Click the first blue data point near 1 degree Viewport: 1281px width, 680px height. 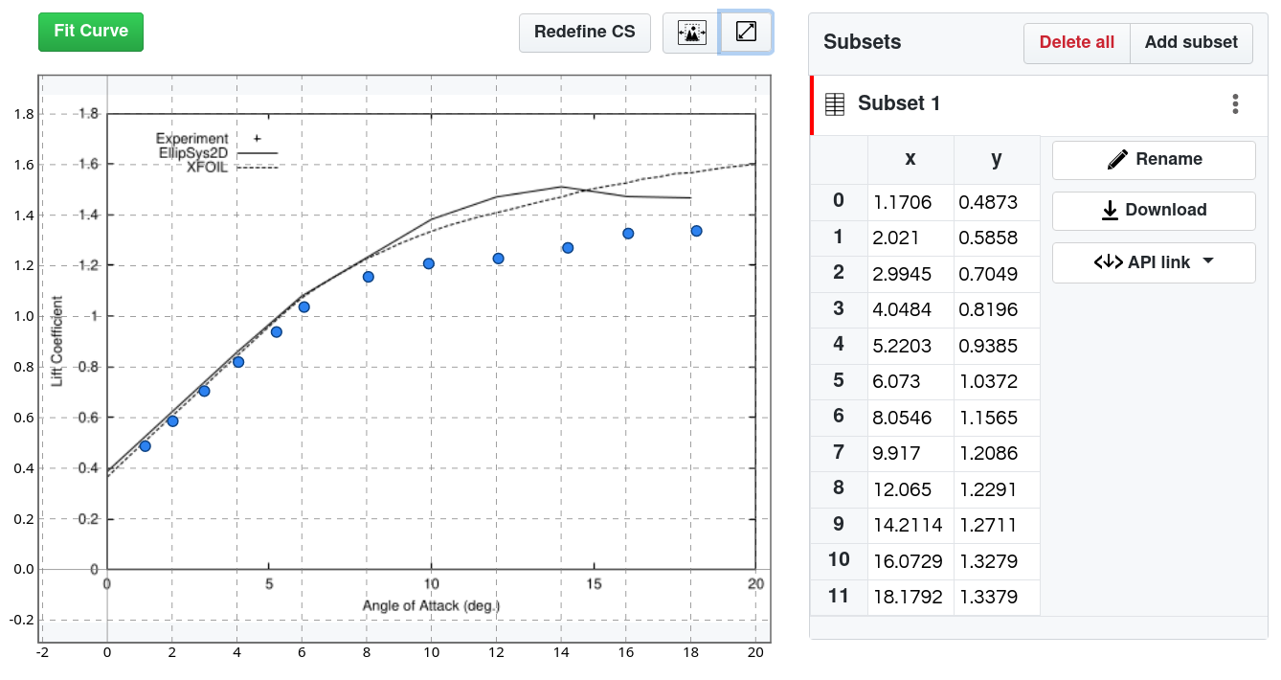[x=145, y=446]
